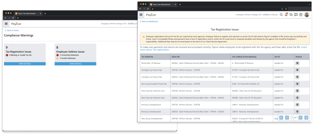322x135 pixels.
Task: Reload the page in Compliance Warnings window
Action: click(13, 18)
